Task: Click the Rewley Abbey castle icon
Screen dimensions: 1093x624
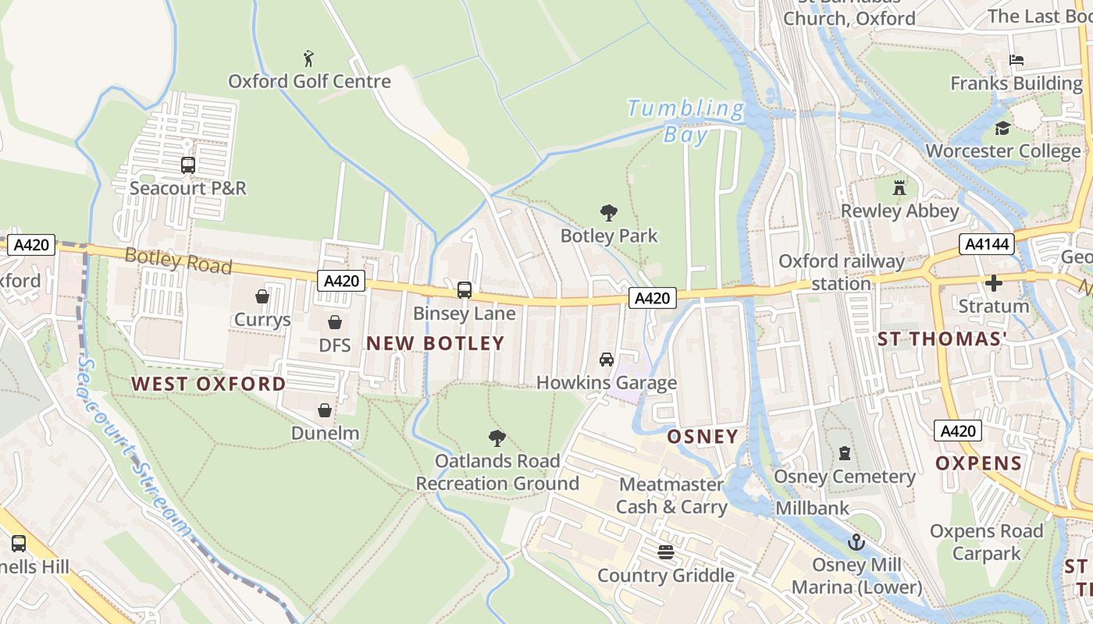Action: pyautogui.click(x=899, y=188)
